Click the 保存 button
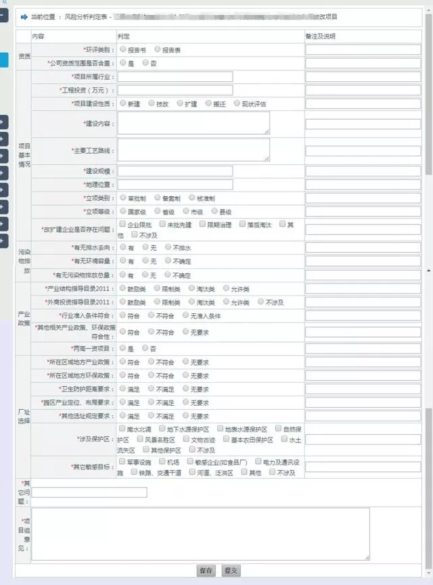The height and width of the screenshot is (585, 433). [206, 571]
